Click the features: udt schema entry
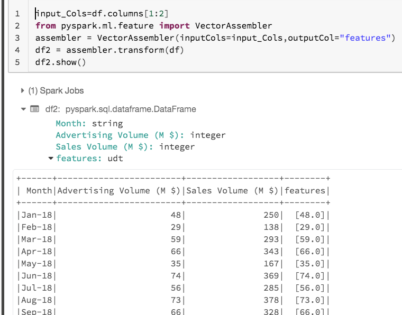This screenshot has width=402, height=315. pos(89,158)
